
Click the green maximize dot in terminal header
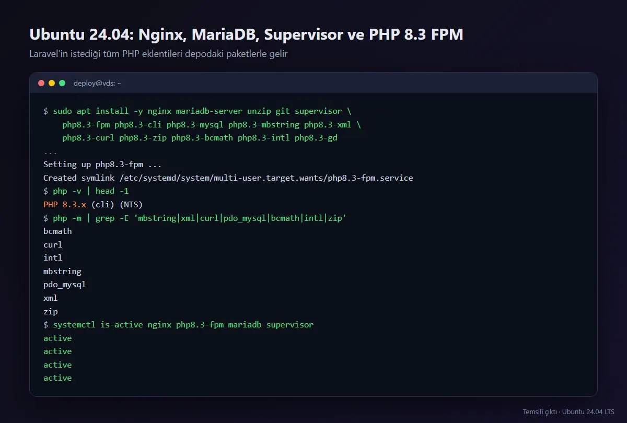coord(62,83)
